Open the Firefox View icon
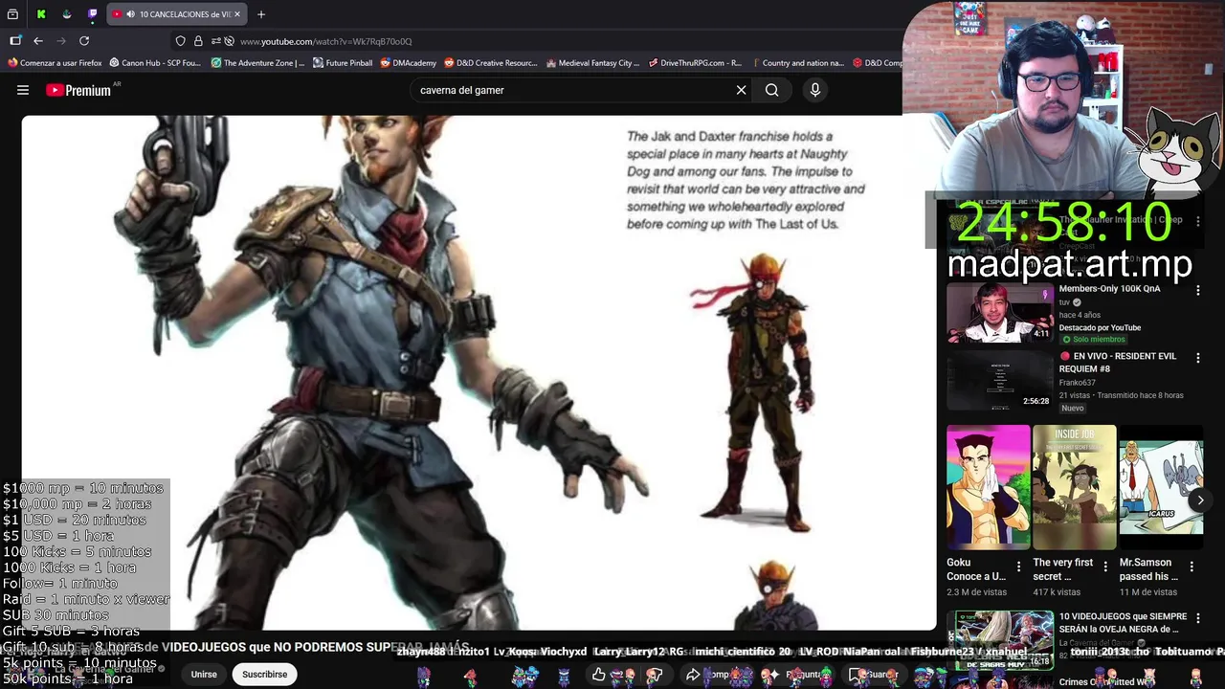Image resolution: width=1225 pixels, height=689 pixels. tap(12, 14)
